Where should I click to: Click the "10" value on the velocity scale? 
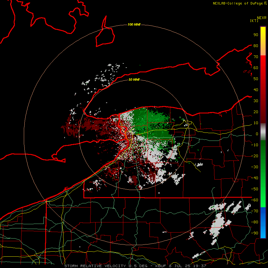(256, 123)
